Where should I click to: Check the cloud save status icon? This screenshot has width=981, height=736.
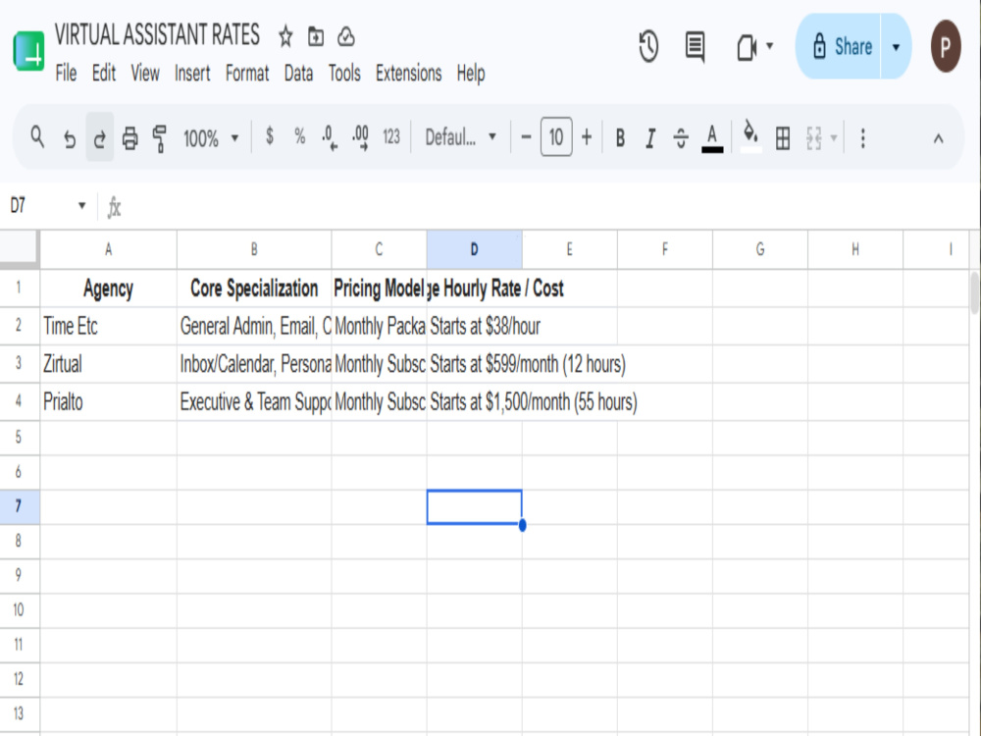click(346, 37)
